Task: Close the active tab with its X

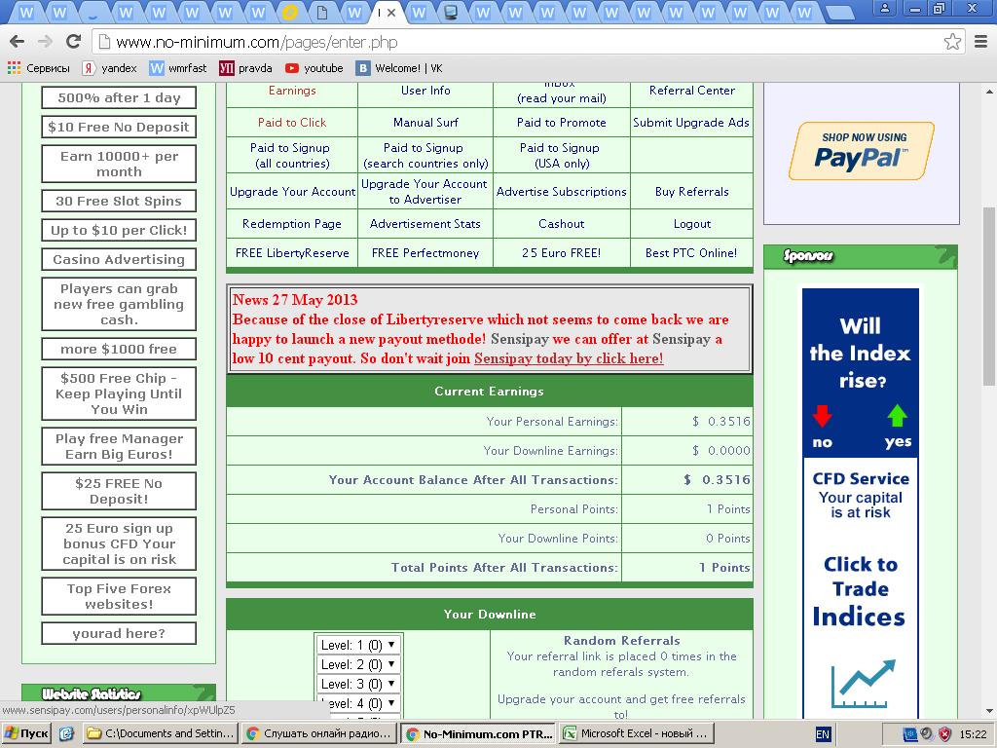Action: coord(391,12)
